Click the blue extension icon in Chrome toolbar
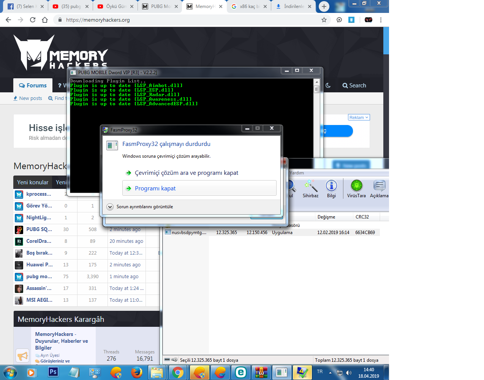 (x=351, y=20)
